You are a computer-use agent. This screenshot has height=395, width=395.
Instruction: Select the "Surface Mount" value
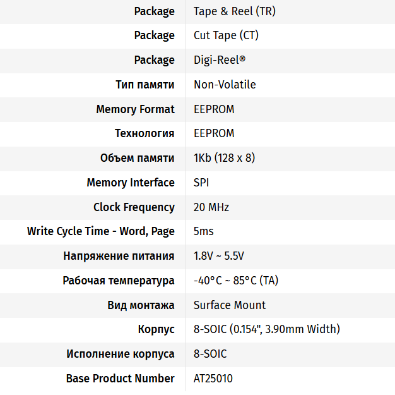pyautogui.click(x=230, y=305)
